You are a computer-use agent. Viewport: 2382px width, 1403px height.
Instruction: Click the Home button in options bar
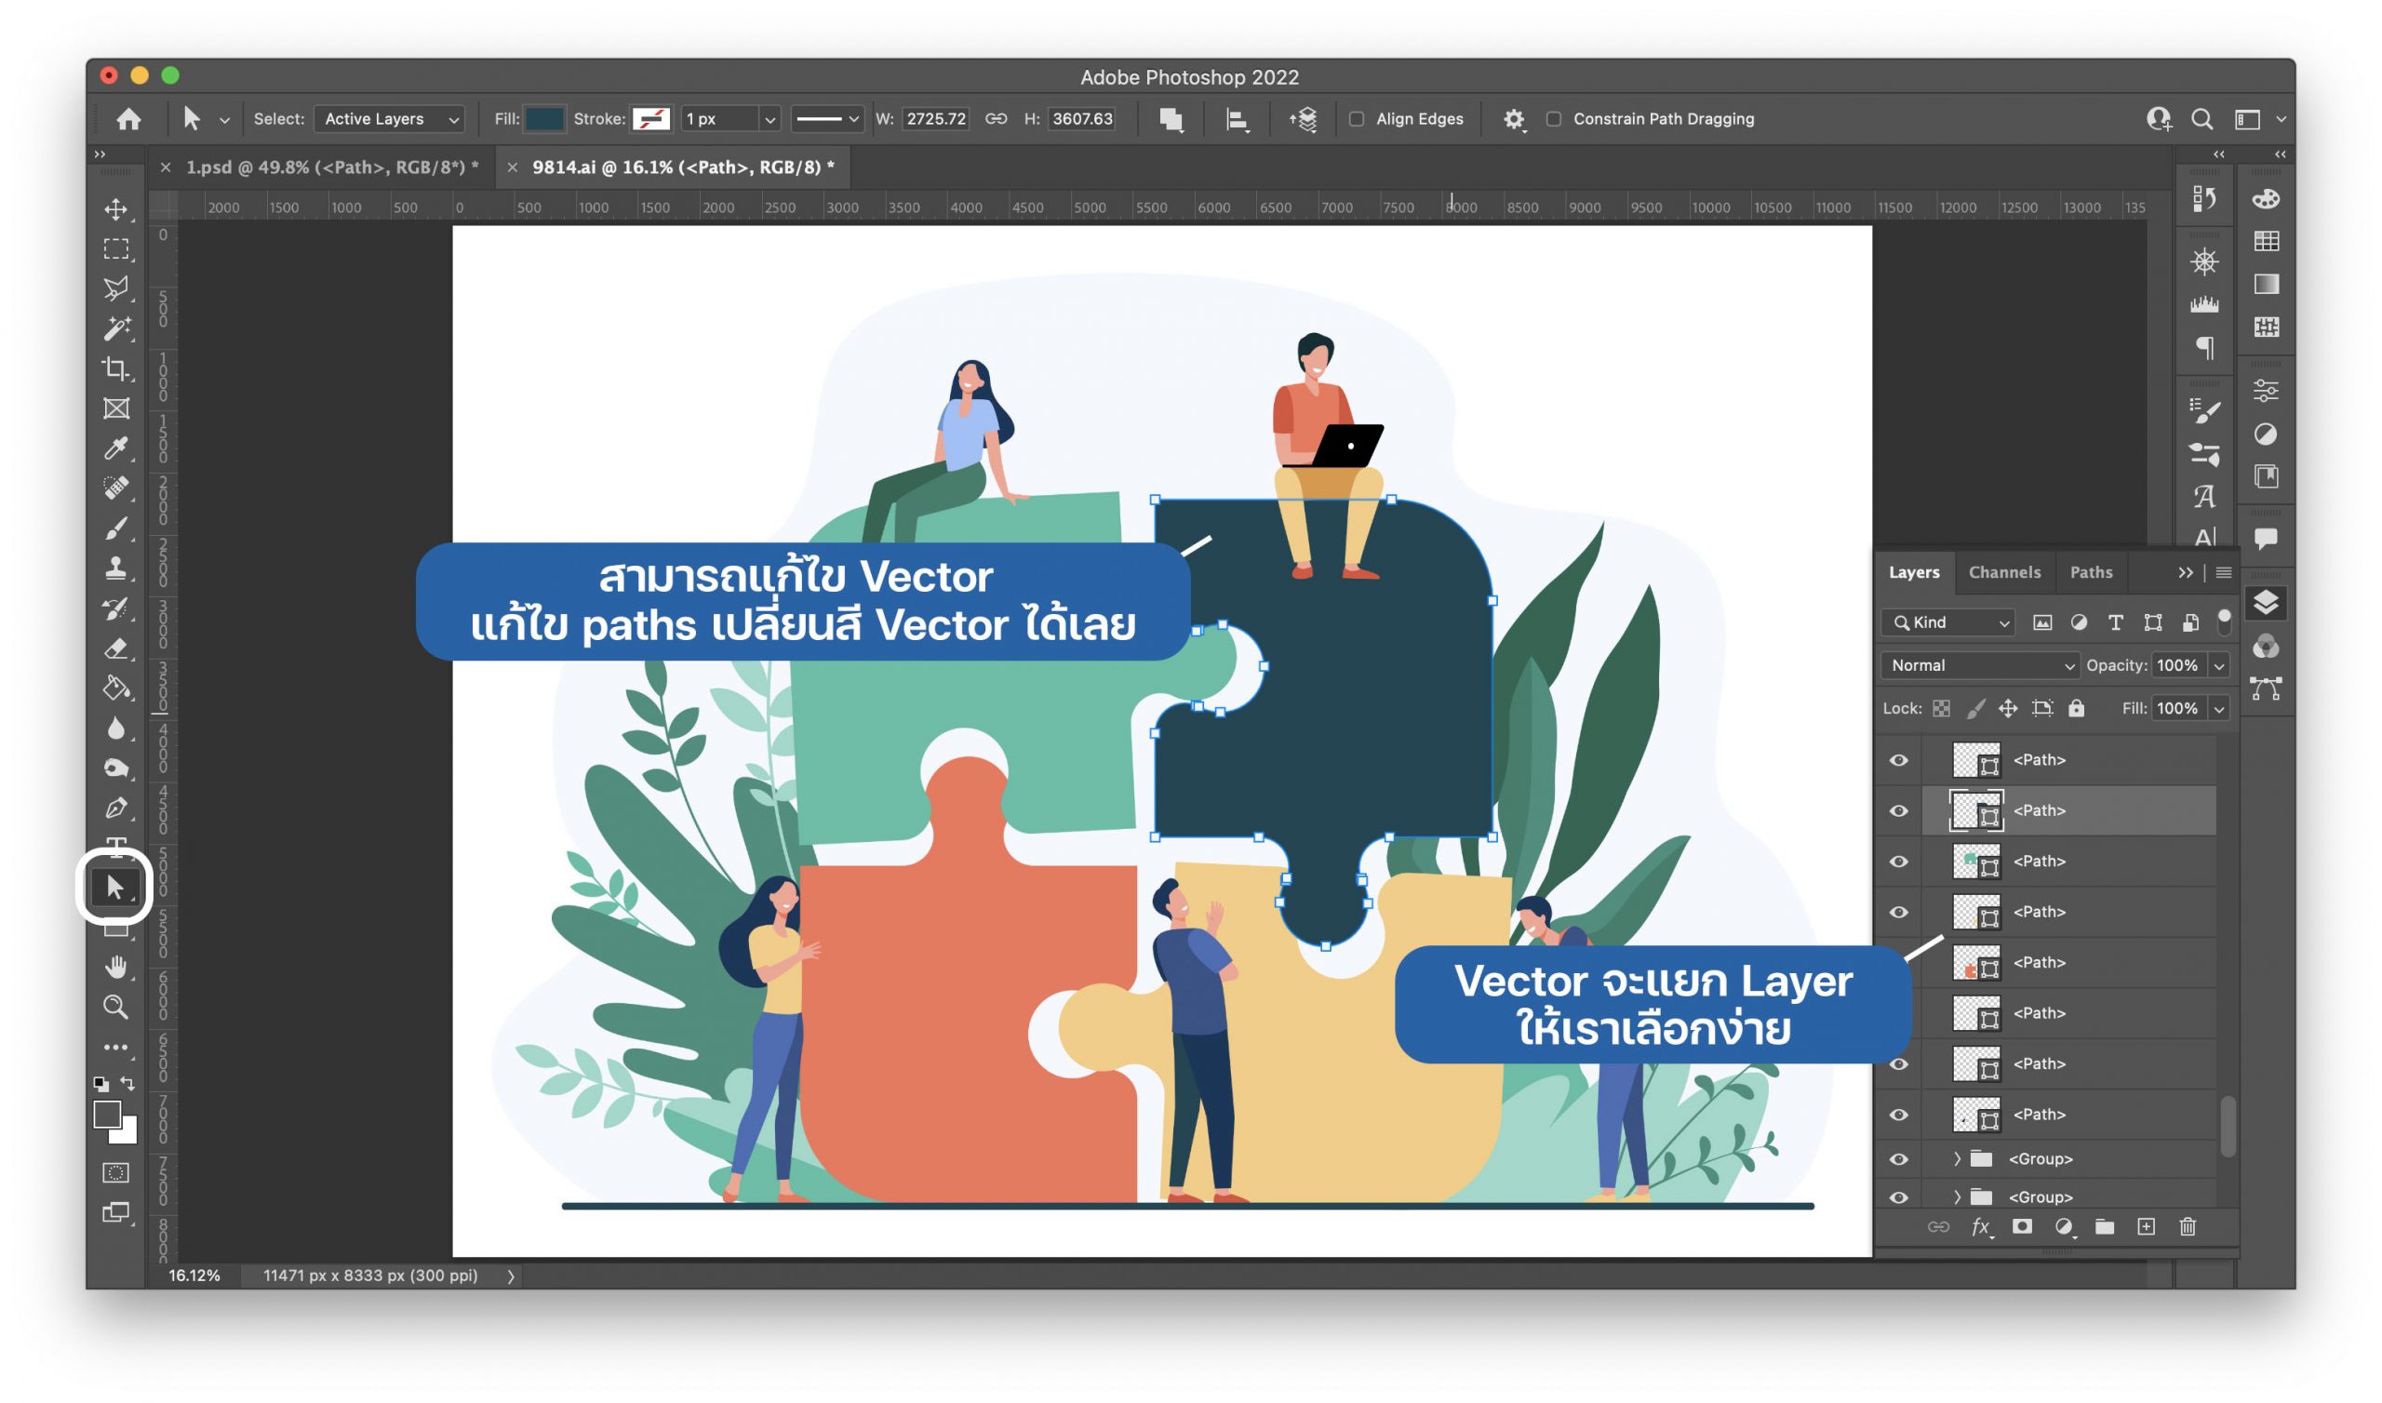tap(128, 119)
